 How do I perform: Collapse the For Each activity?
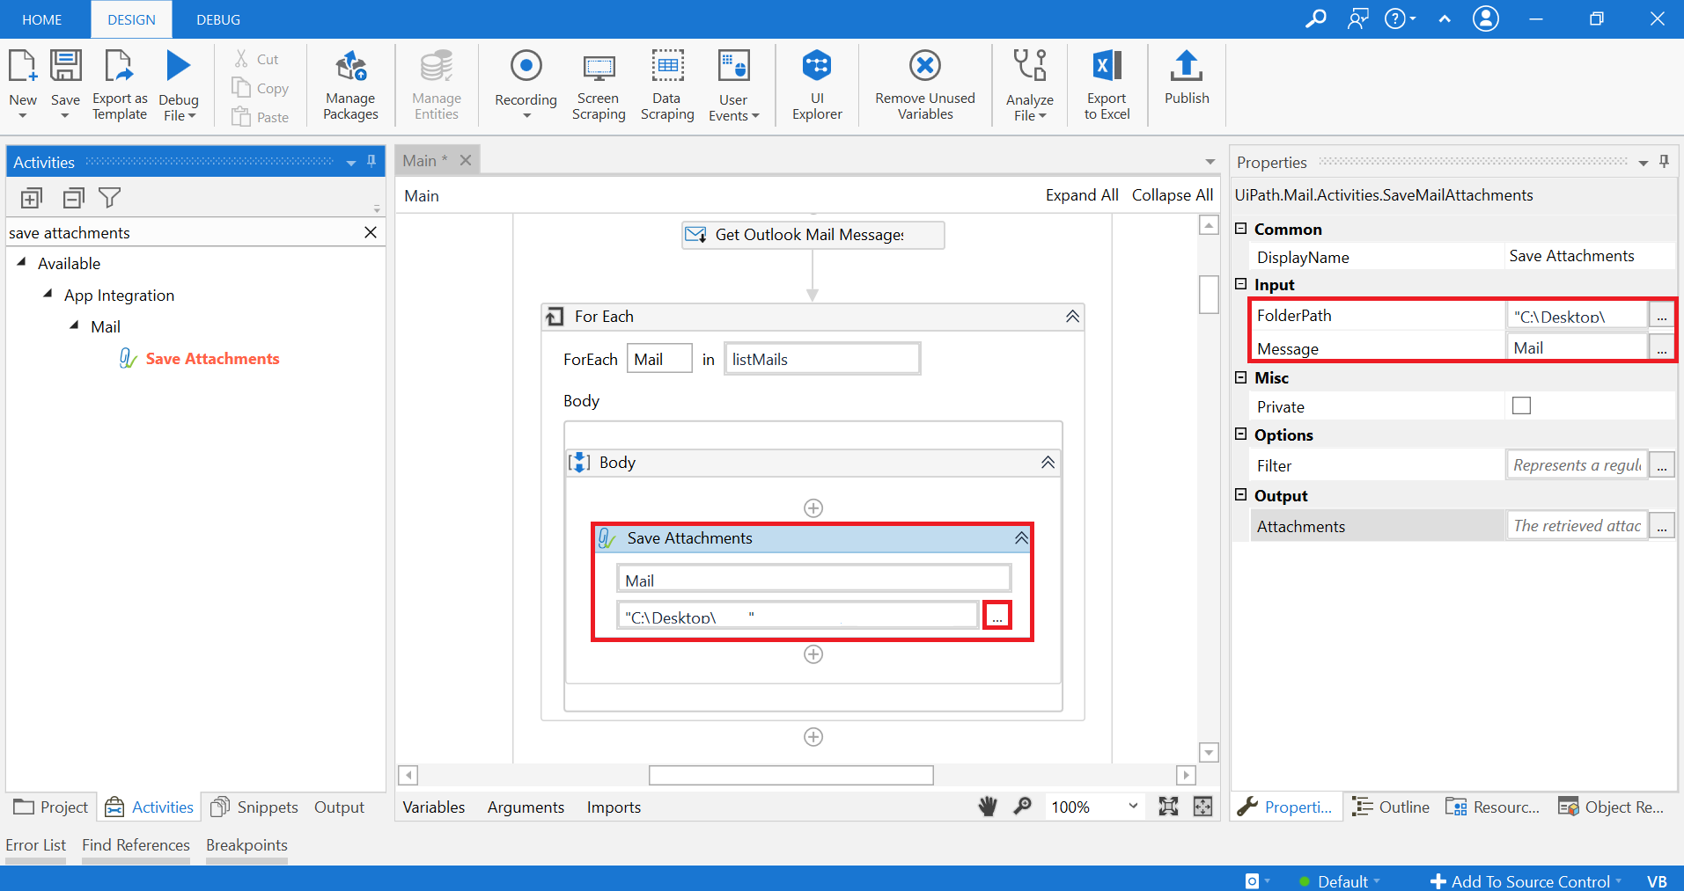(x=1072, y=317)
